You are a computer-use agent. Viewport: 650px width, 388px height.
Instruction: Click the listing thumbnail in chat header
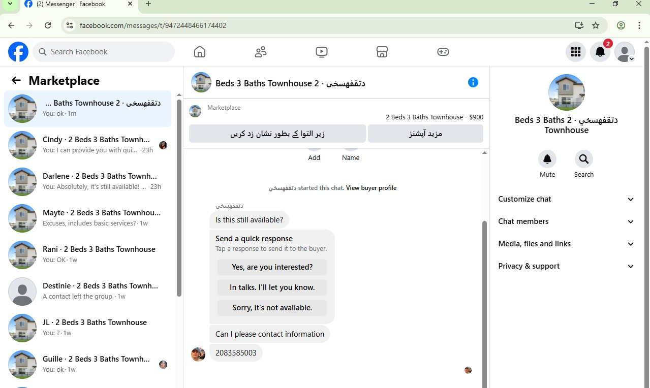201,82
